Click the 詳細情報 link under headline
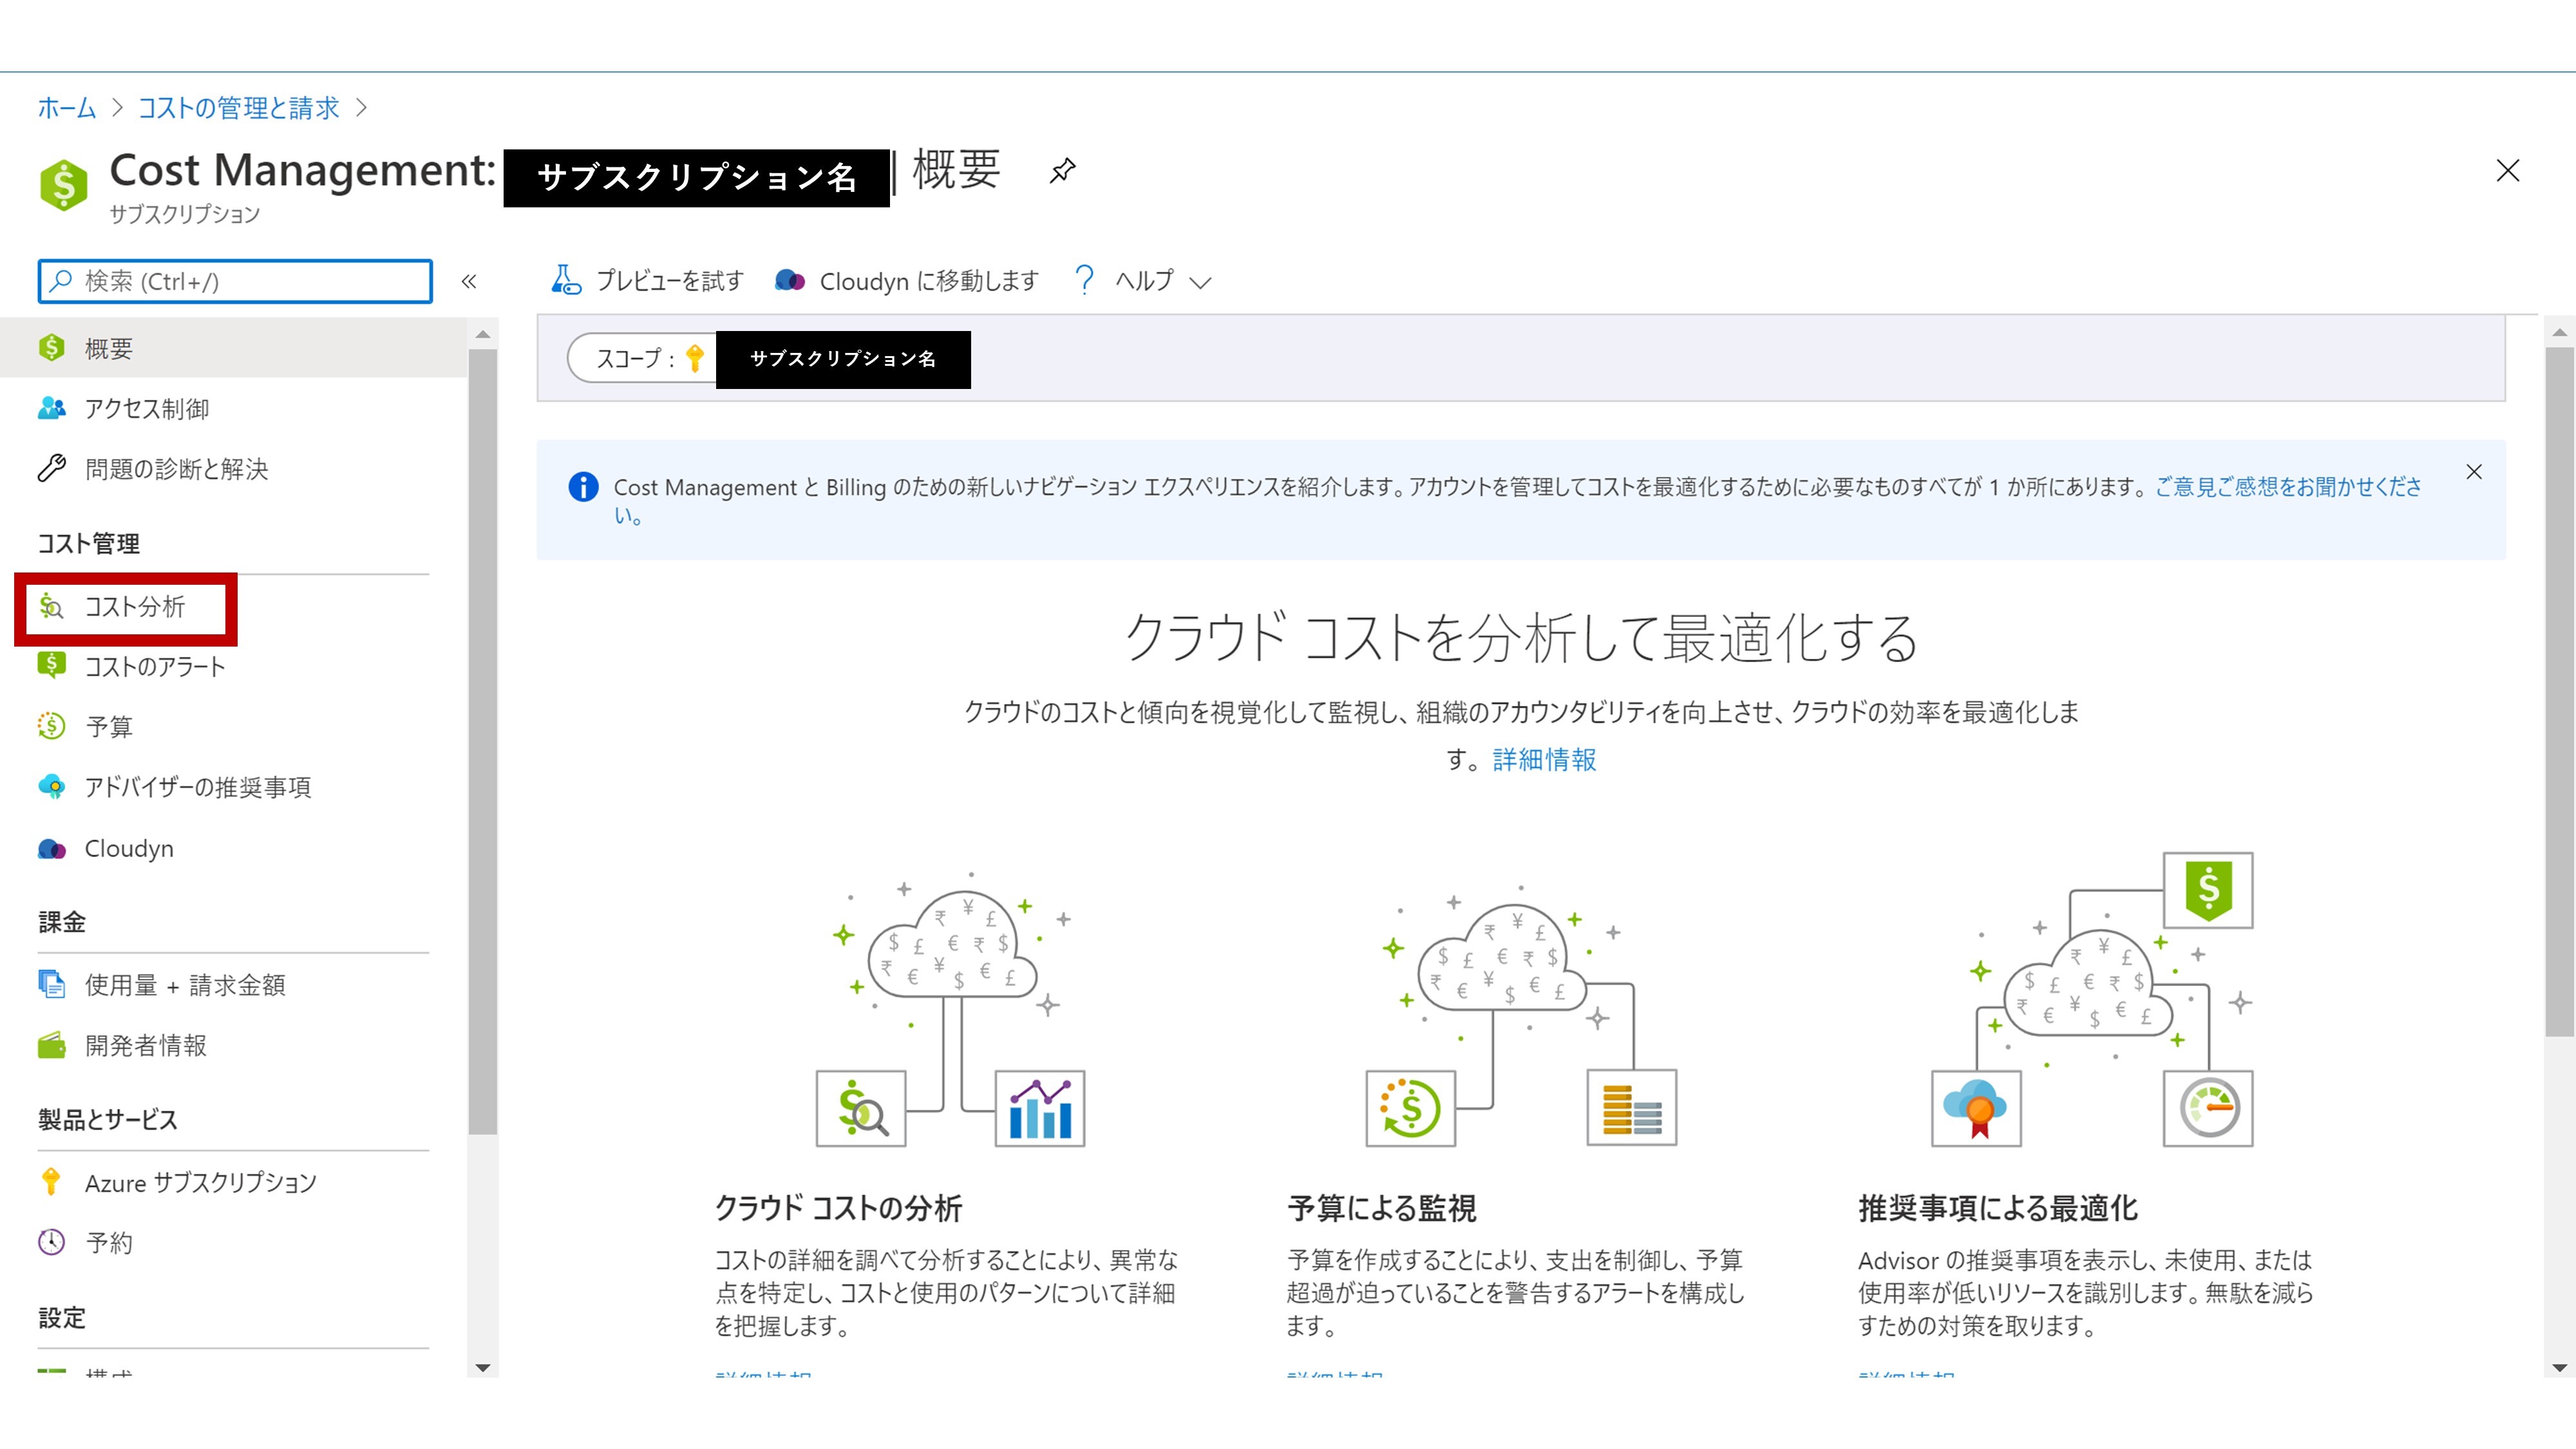Viewport: 2576px width, 1449px height. point(1544,760)
